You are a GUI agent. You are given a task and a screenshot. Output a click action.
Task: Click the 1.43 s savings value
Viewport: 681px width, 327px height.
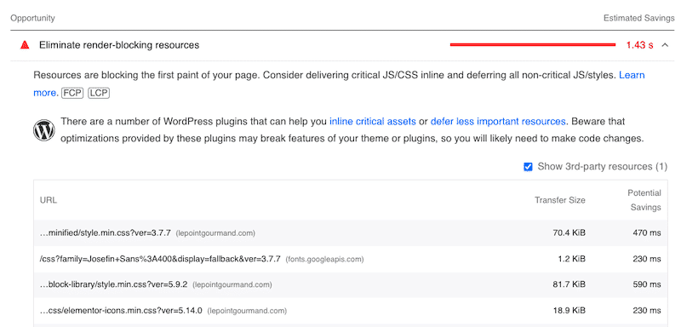point(640,45)
